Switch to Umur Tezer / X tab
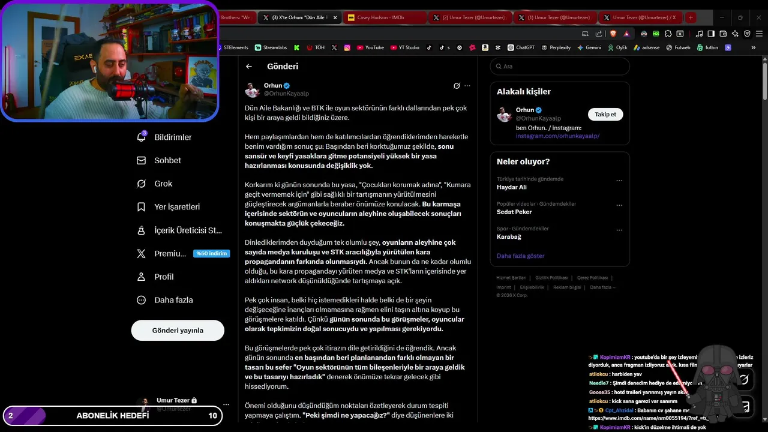 tap(640, 17)
